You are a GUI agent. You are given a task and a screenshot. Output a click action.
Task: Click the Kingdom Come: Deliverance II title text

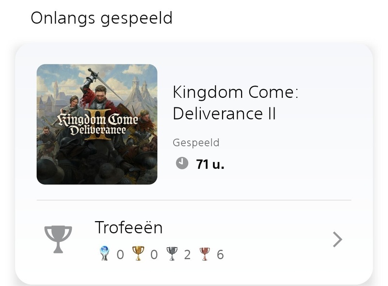click(x=235, y=103)
